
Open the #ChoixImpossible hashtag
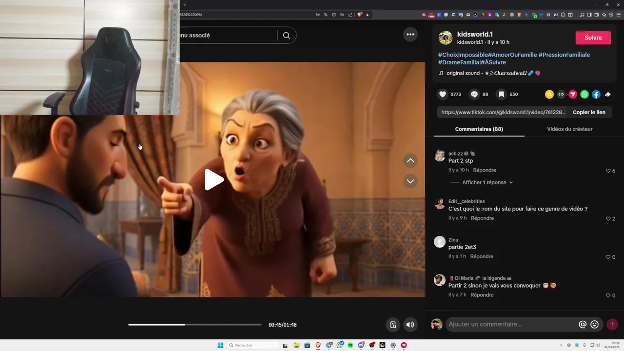tap(463, 55)
